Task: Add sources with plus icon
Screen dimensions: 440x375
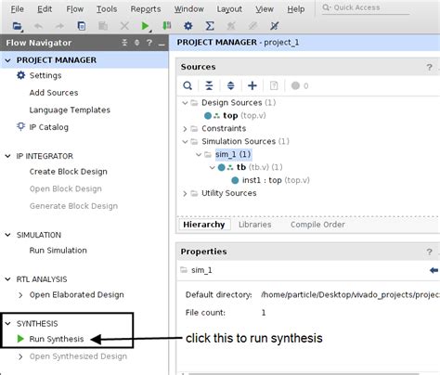Action: pyautogui.click(x=252, y=85)
